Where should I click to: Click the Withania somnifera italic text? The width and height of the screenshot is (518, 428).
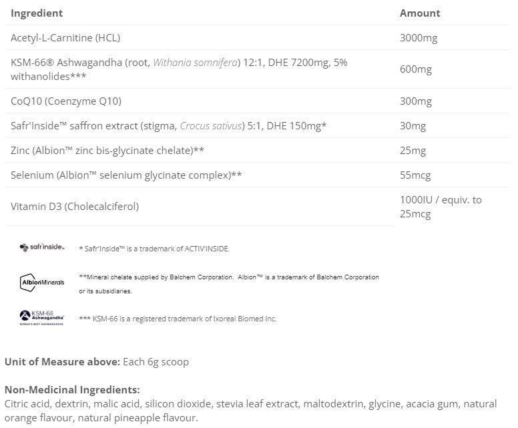pos(195,62)
